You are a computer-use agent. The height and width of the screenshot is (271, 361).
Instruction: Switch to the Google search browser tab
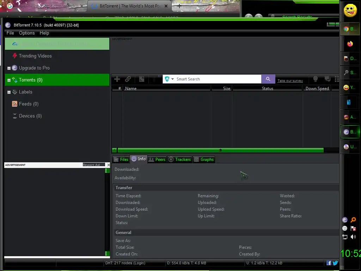(44, 6)
